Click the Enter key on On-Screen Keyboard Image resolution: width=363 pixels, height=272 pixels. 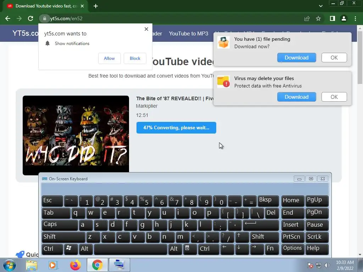(261, 225)
